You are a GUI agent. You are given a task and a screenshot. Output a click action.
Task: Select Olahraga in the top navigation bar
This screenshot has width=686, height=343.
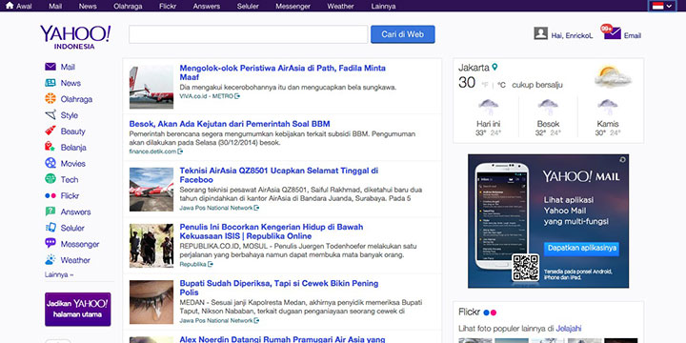point(128,6)
